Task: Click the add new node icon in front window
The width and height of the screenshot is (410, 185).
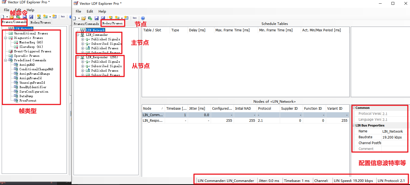Action: 111,18
